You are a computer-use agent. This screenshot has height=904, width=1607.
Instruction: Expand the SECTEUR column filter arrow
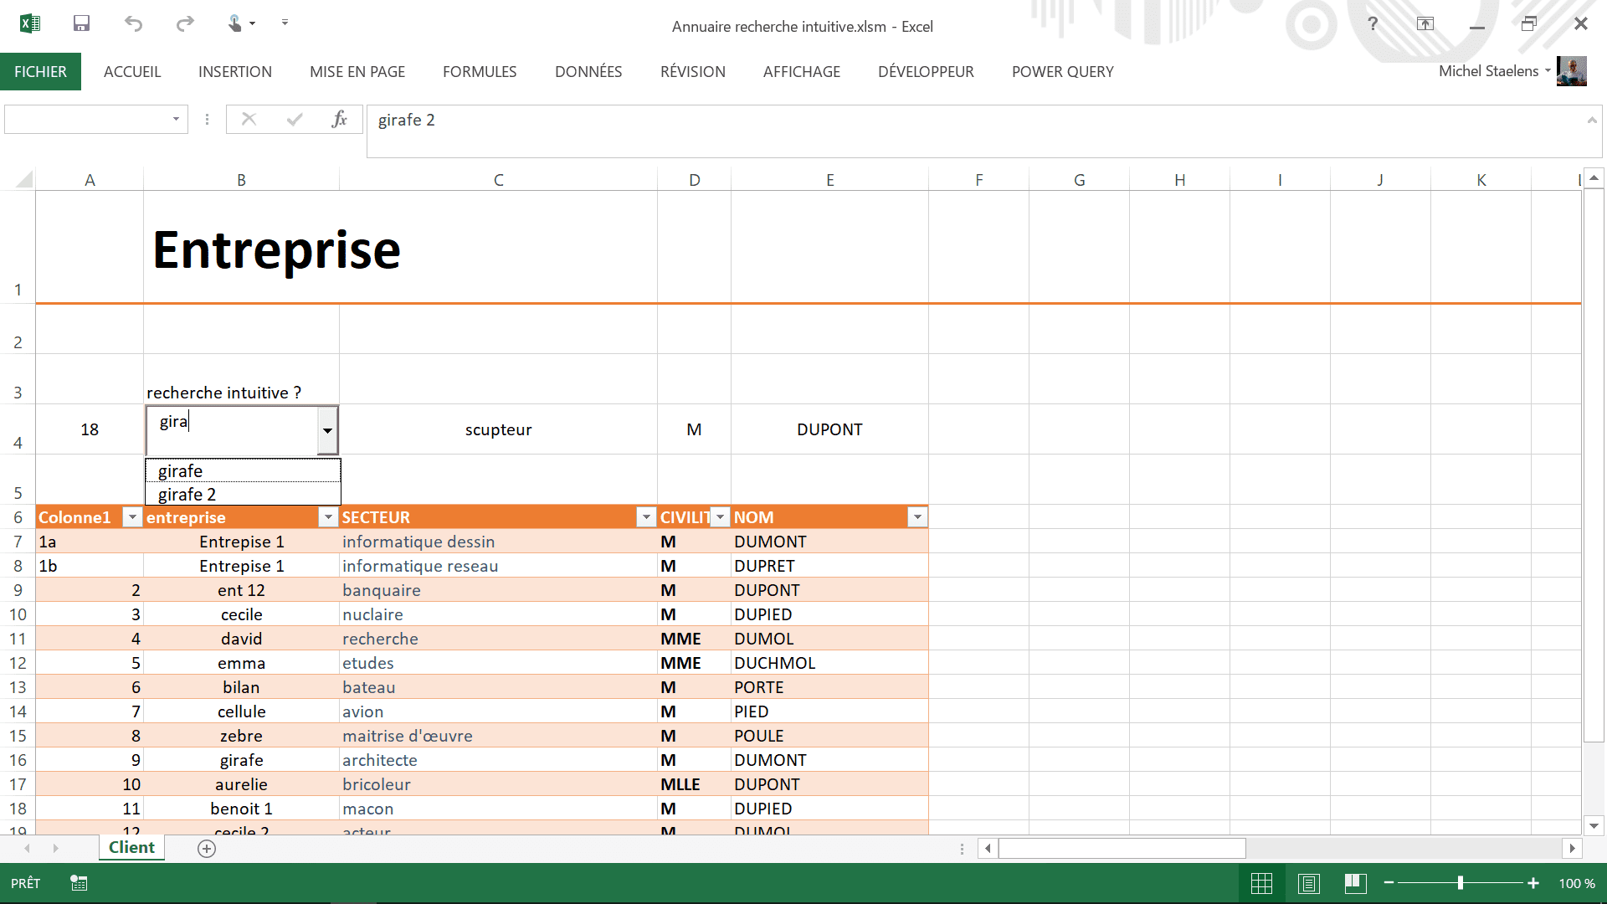645,517
